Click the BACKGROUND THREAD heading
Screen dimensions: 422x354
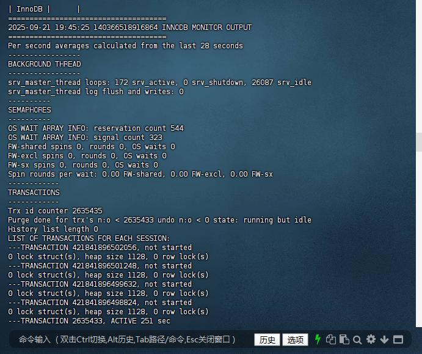(x=45, y=64)
